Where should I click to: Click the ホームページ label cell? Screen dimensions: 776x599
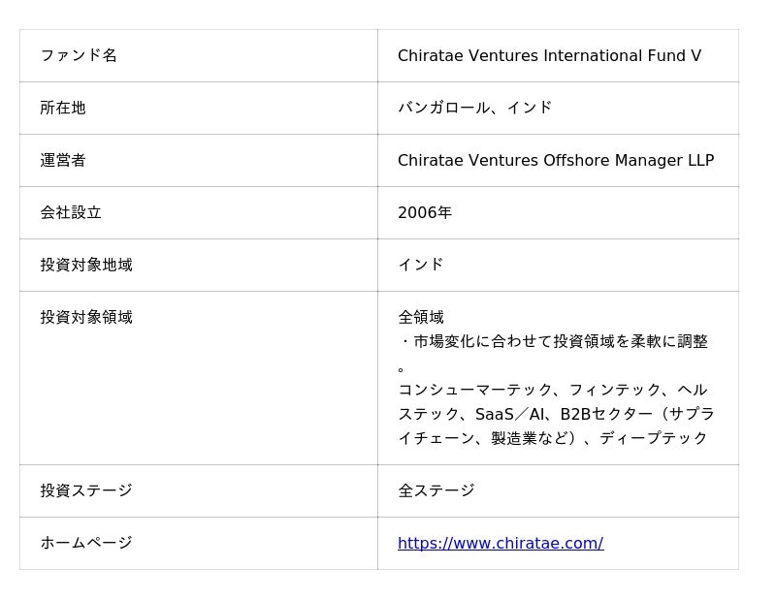click(86, 544)
